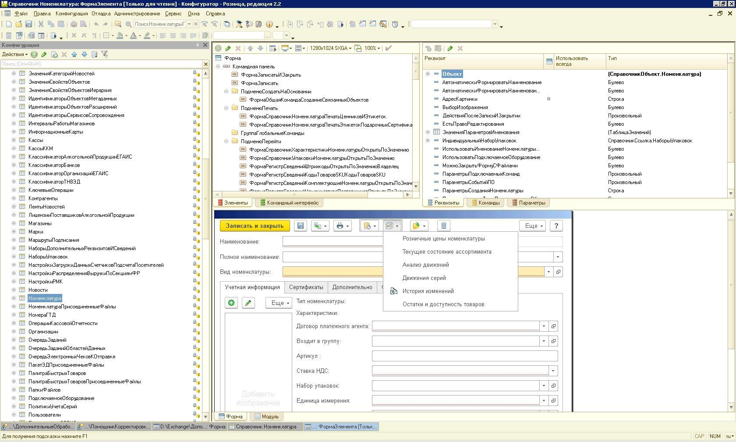Click the printer icon button in form preview
Viewport: 736px width, 442px height.
[x=342, y=226]
